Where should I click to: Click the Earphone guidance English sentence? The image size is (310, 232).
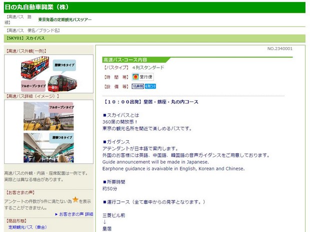coord(173,168)
